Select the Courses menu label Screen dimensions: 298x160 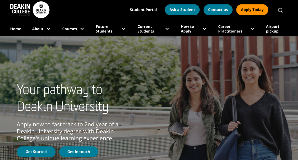coord(70,29)
